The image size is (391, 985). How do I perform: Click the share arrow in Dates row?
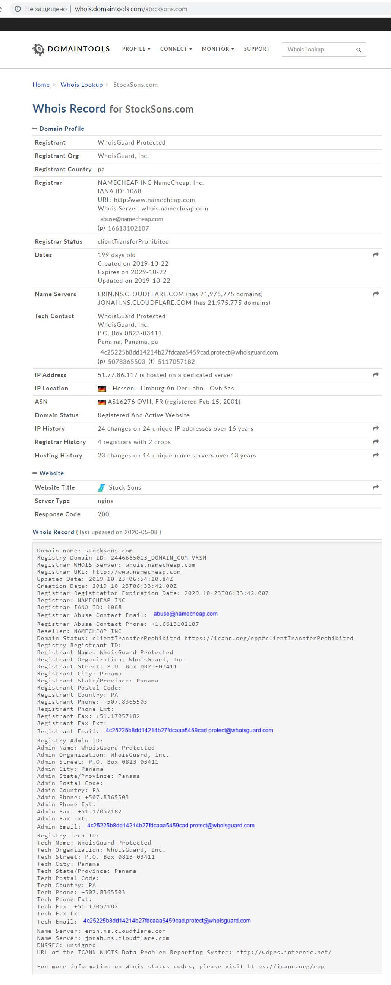tap(376, 255)
